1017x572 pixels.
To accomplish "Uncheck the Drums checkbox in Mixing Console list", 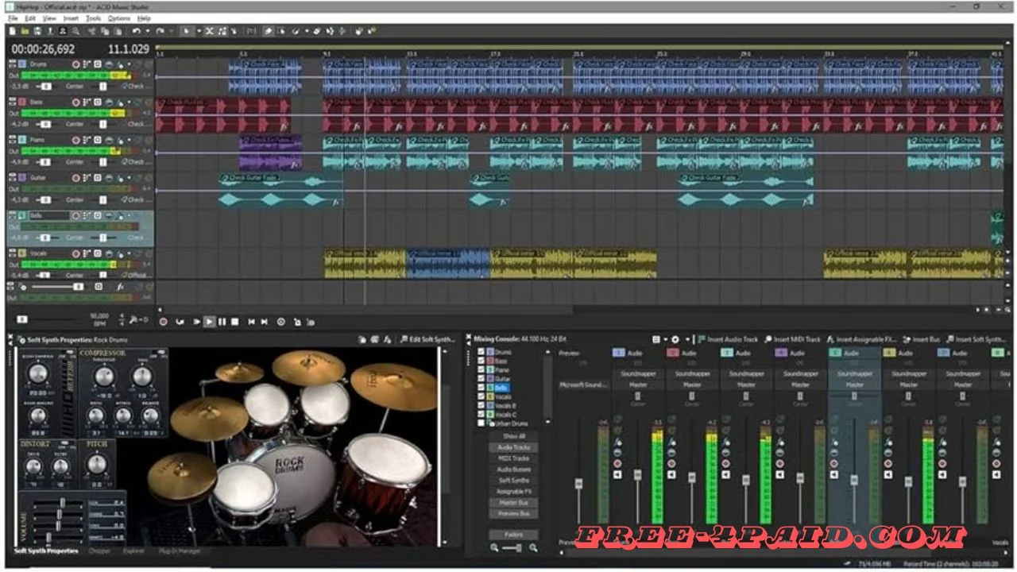I will point(481,352).
